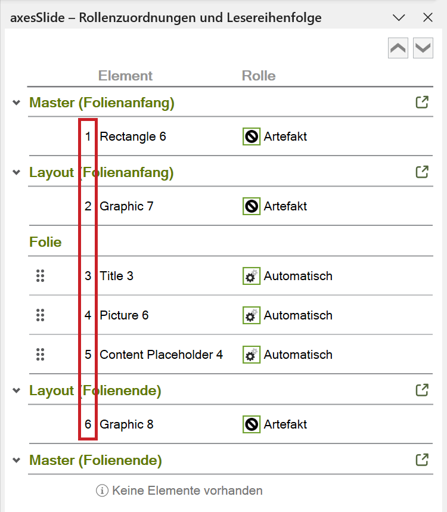This screenshot has height=512, width=447.
Task: Collapse the Master (Folienanfang) section
Action: tap(16, 103)
